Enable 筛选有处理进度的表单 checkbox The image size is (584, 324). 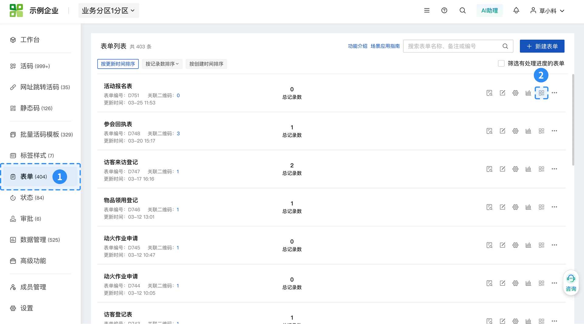(501, 63)
